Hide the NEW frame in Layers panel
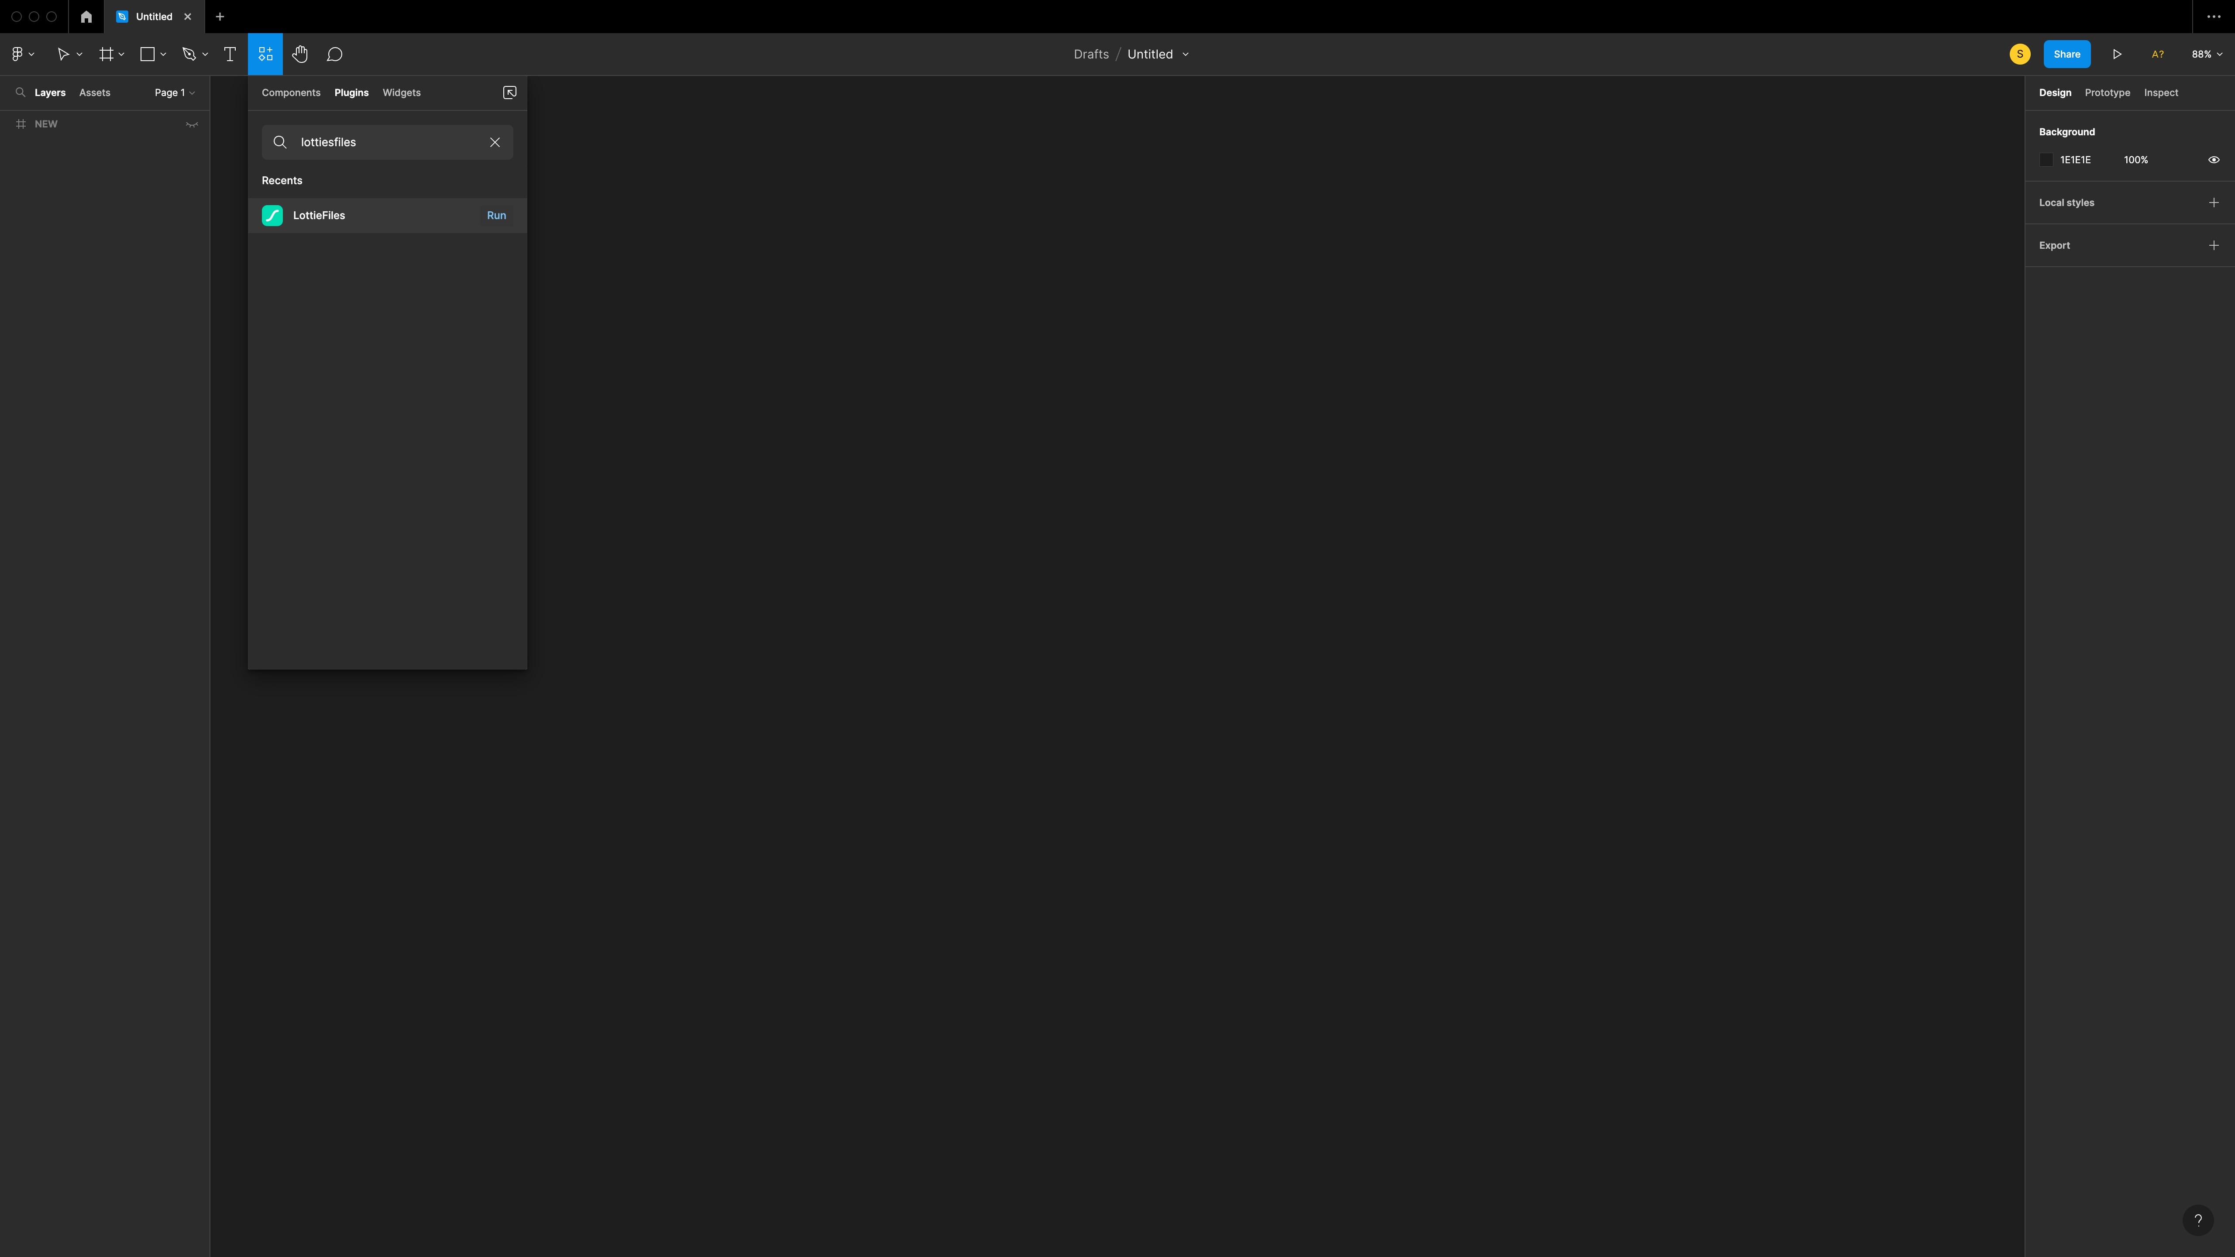The height and width of the screenshot is (1257, 2235). pyautogui.click(x=192, y=124)
